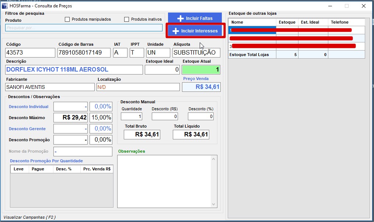Toggle the Produtos inativos checkbox
Image resolution: width=374 pixels, height=222 pixels.
[127, 20]
